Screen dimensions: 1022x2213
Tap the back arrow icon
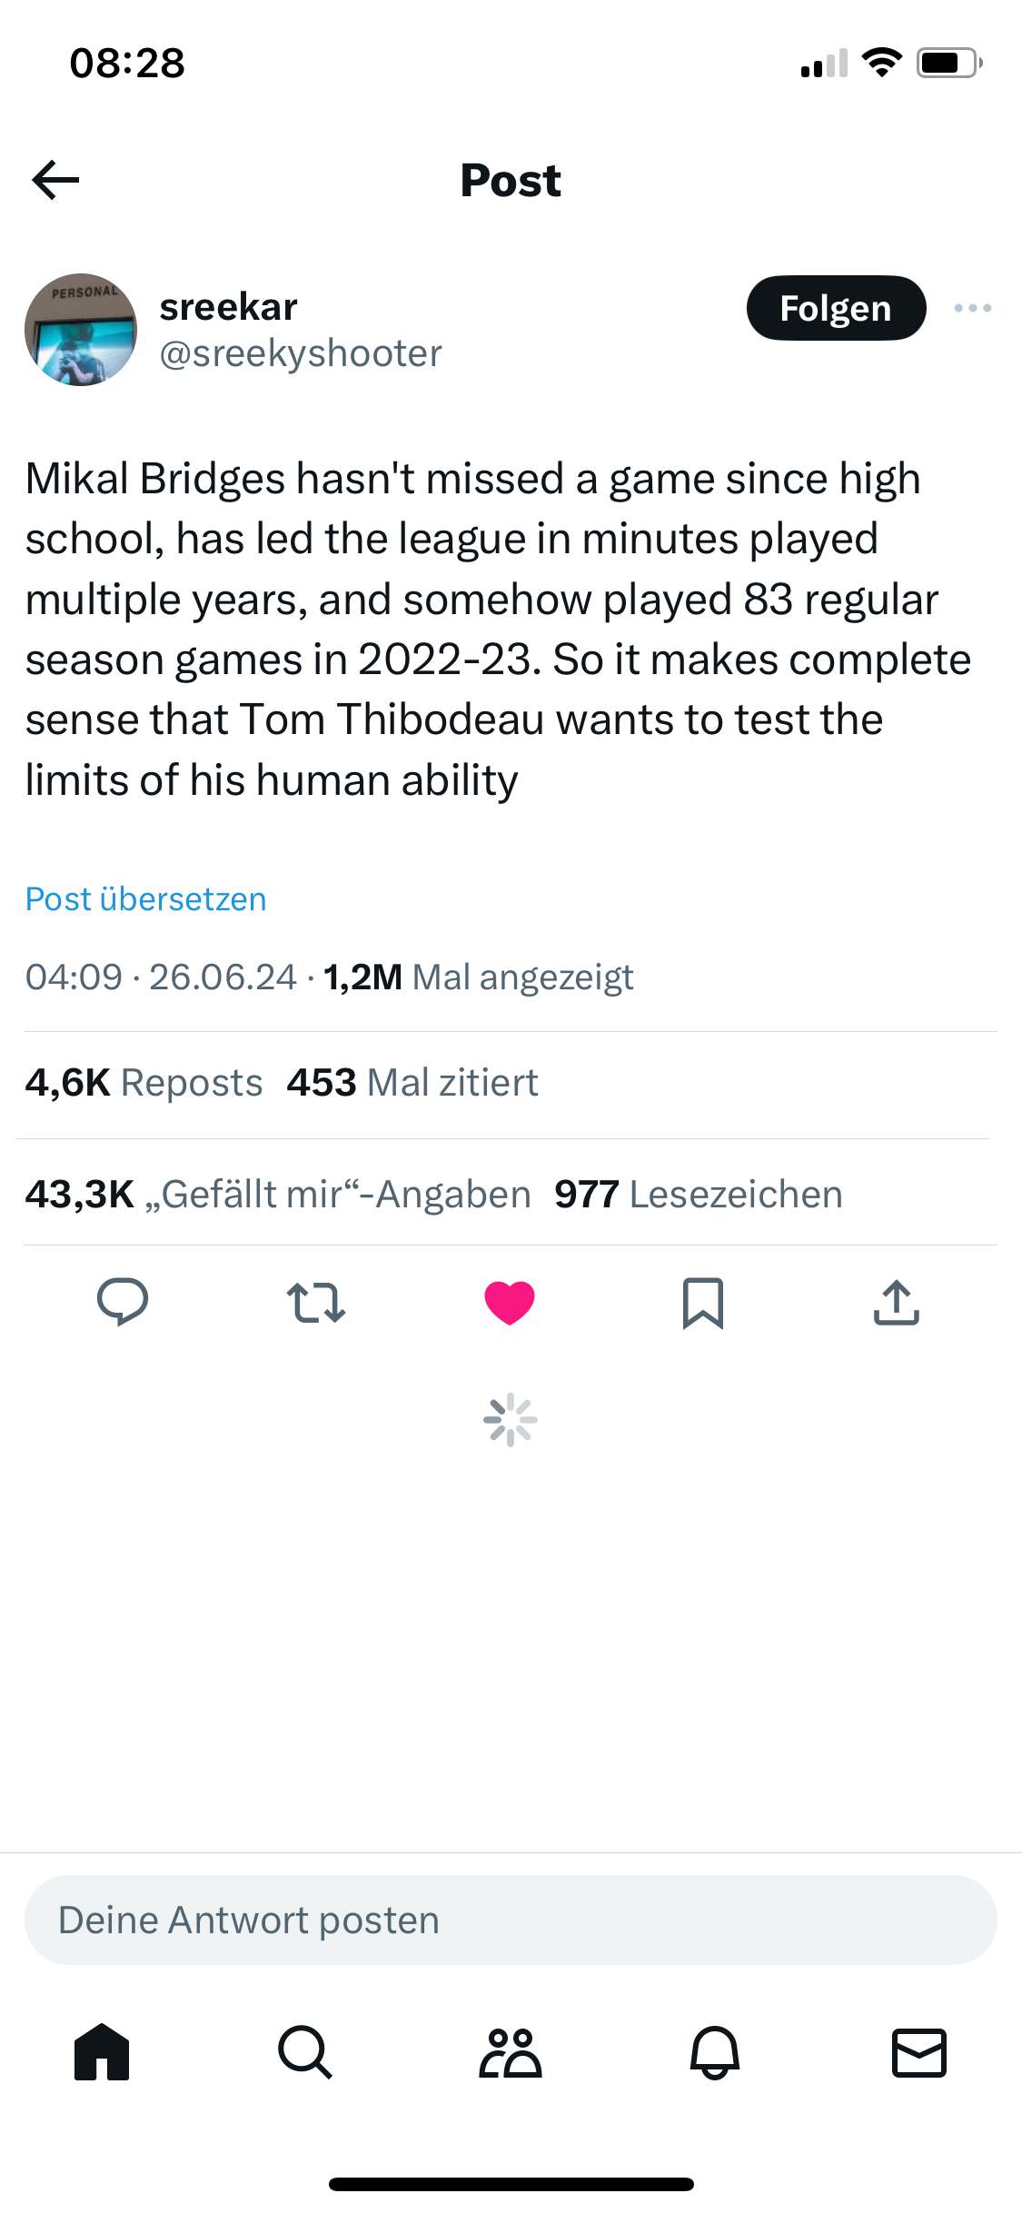click(x=56, y=180)
